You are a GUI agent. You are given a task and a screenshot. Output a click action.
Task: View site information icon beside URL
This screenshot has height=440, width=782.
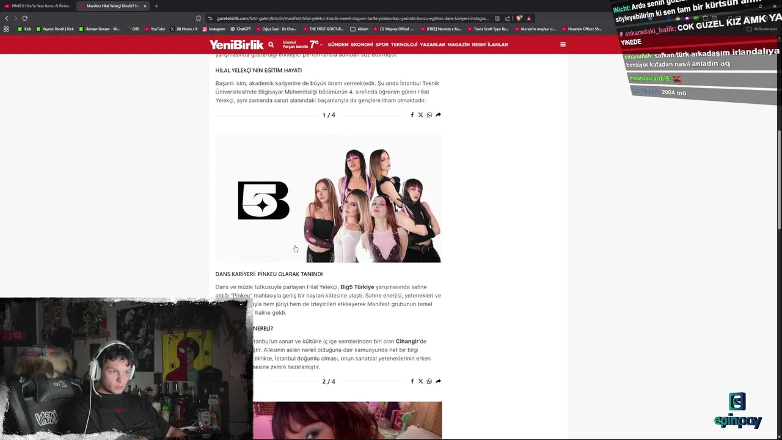[211, 18]
